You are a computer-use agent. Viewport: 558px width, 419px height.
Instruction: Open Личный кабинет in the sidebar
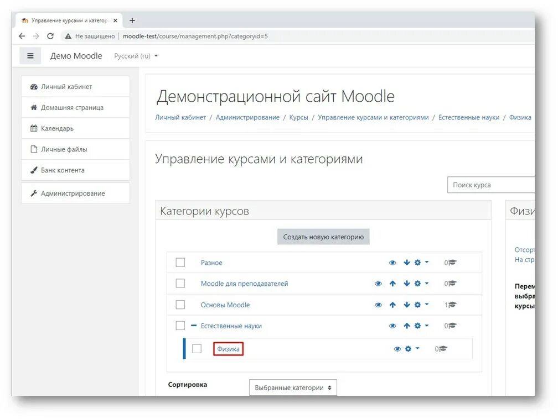click(75, 87)
